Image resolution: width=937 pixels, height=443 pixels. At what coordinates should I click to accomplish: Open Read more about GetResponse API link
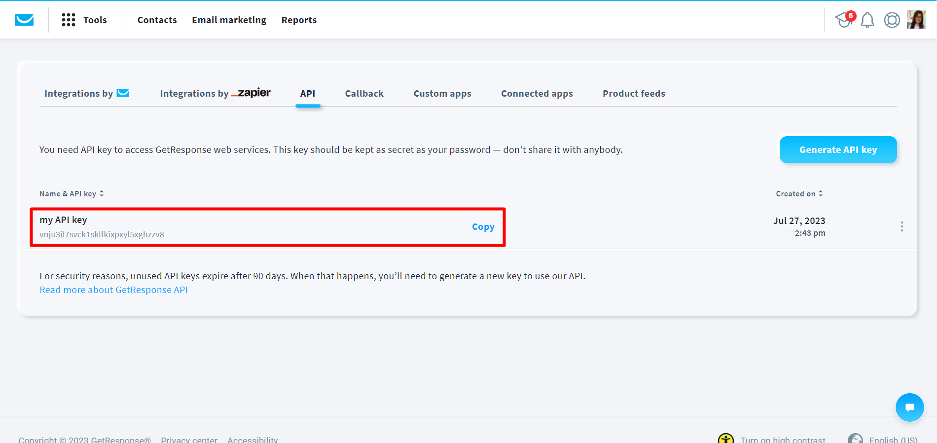point(113,290)
